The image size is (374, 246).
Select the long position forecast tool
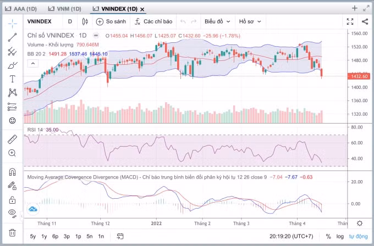click(x=13, y=107)
